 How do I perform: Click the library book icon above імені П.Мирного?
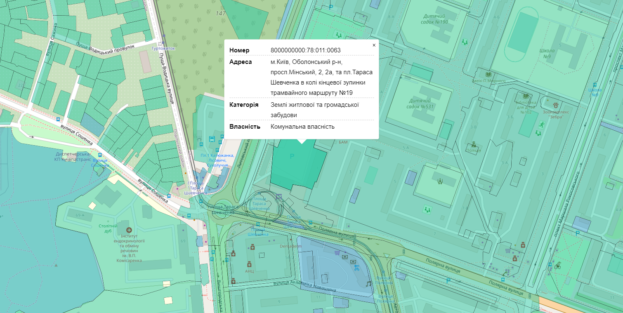tap(489, 74)
